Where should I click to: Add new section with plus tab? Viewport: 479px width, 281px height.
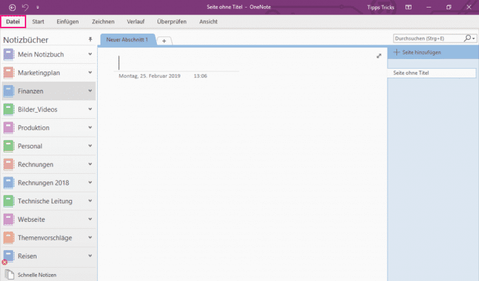click(164, 41)
